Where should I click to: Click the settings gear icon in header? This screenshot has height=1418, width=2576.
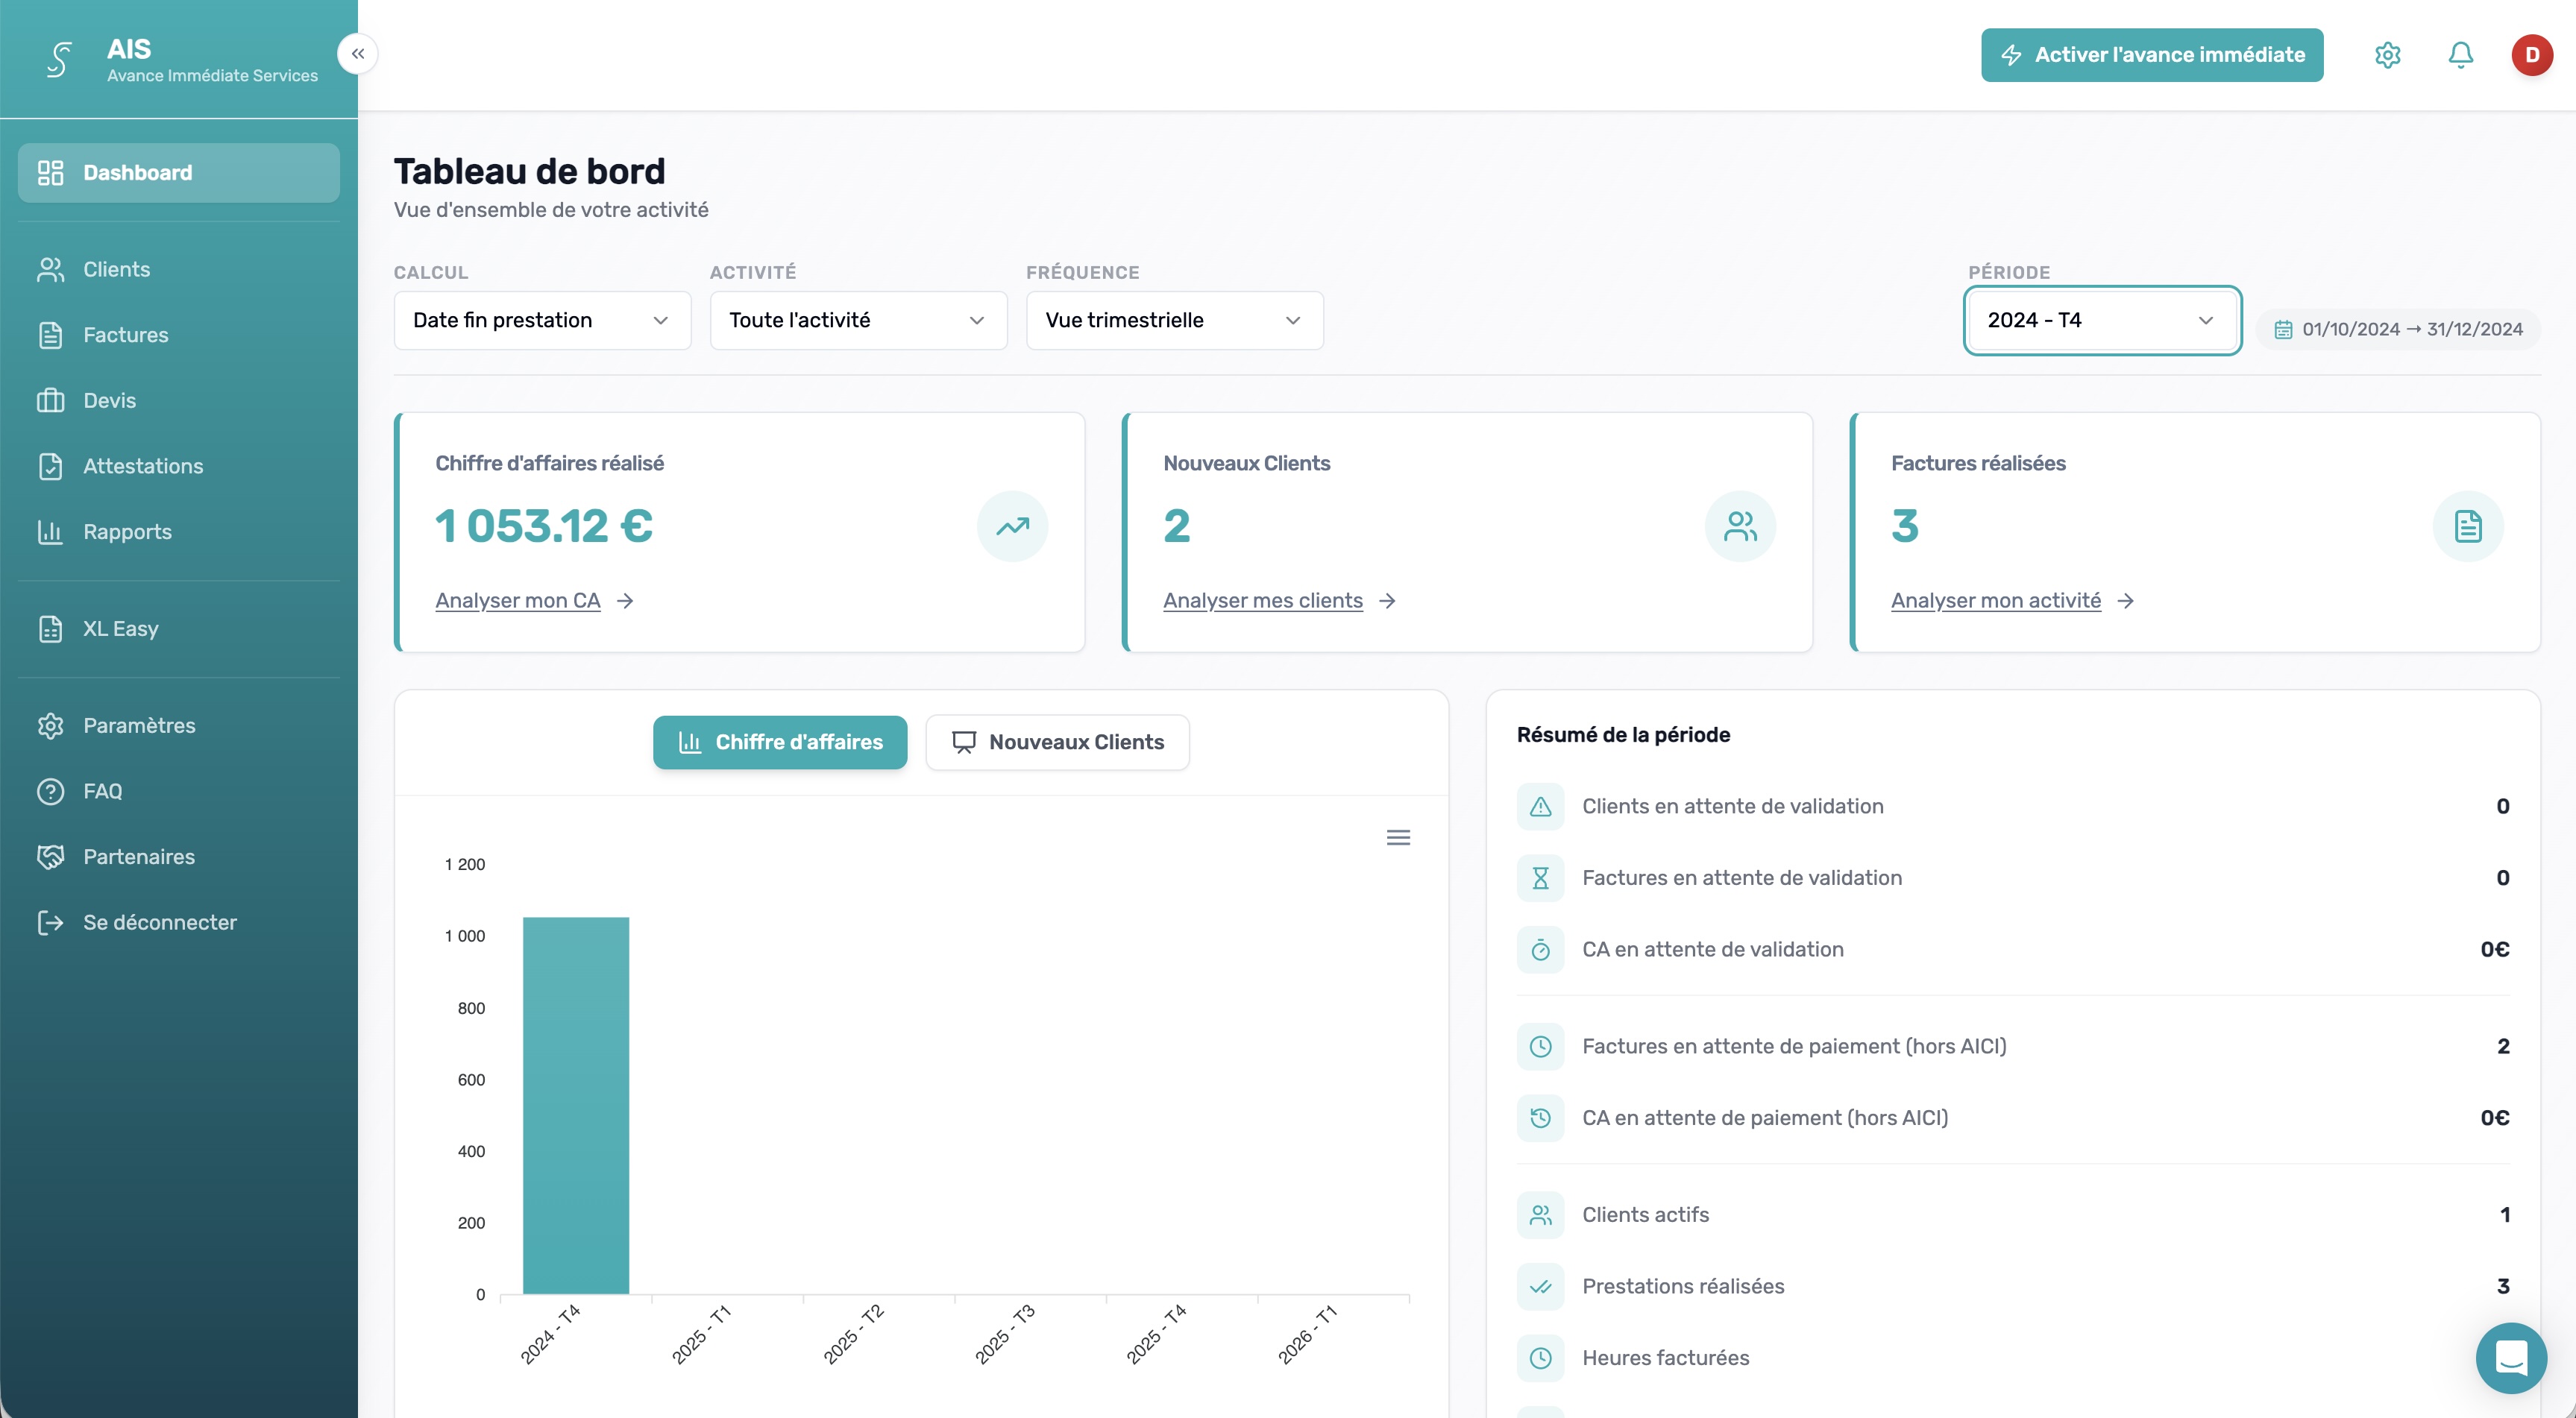2387,55
